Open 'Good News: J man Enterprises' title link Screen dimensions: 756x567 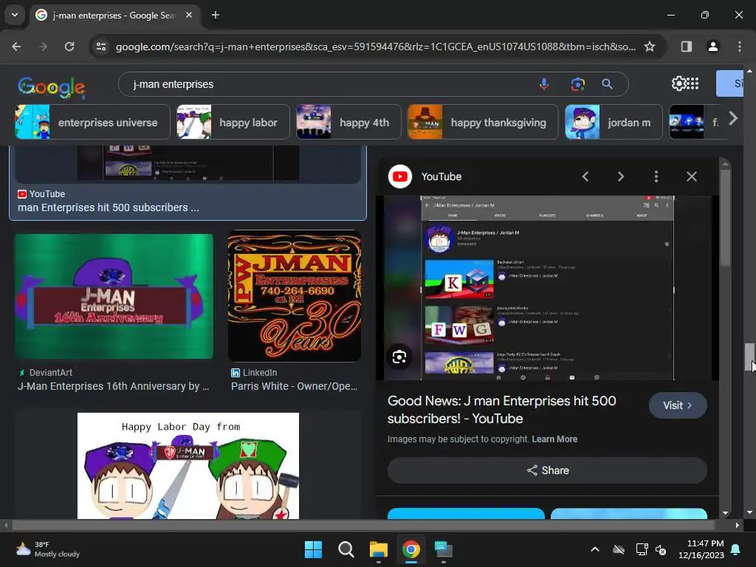tap(501, 409)
